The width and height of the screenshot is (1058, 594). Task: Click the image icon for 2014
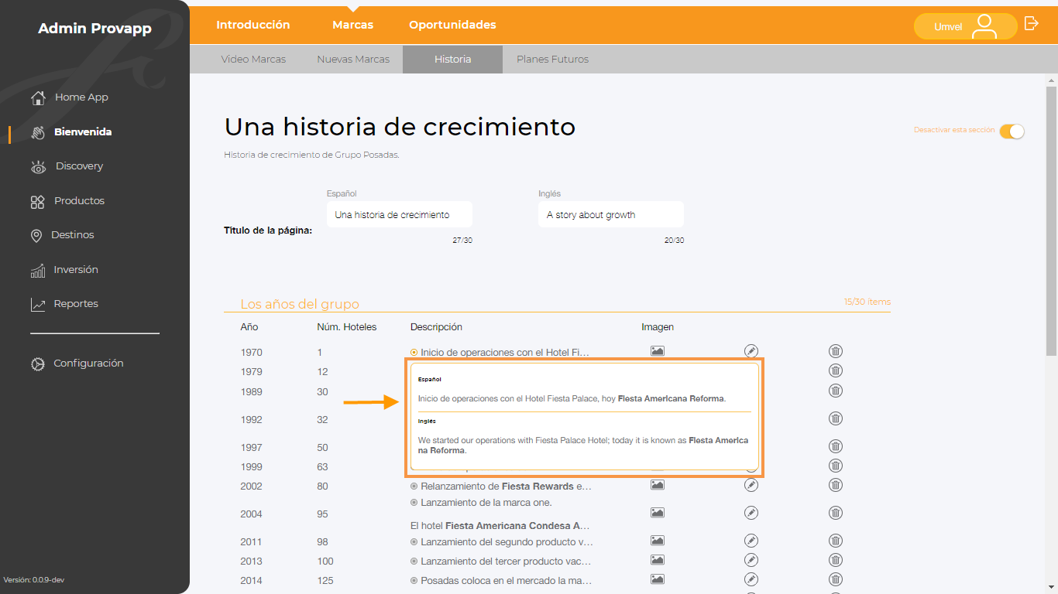[658, 579]
